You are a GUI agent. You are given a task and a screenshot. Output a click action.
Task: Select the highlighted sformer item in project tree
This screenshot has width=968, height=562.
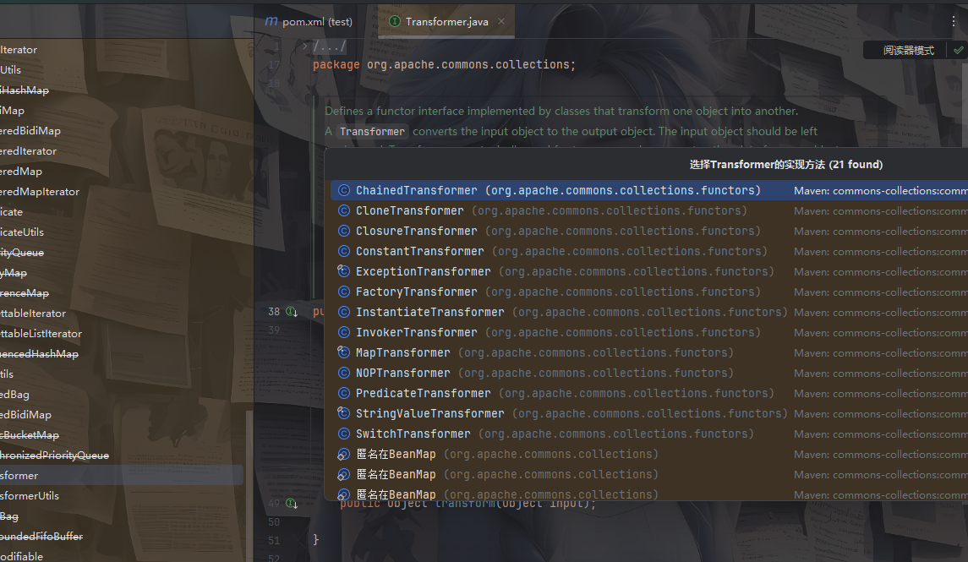tap(122, 476)
